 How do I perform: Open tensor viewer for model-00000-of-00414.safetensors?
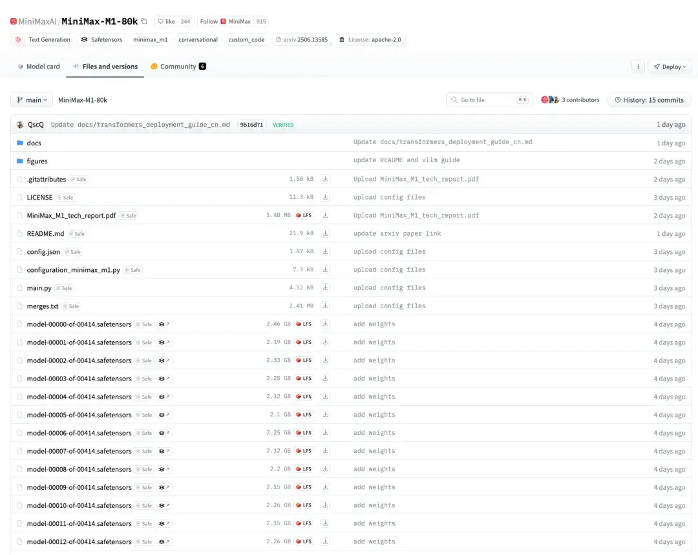coord(164,324)
